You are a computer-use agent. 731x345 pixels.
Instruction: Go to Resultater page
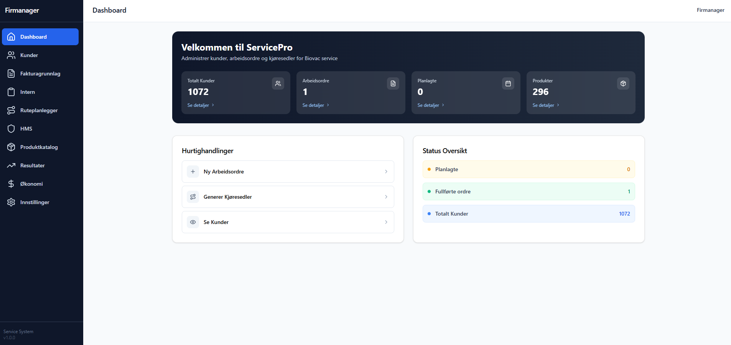[40, 165]
